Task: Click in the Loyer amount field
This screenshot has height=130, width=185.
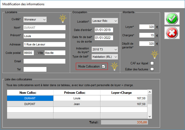Action: [x=146, y=27]
